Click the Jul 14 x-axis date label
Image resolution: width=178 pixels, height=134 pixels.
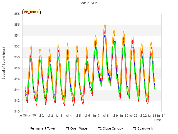pyautogui.click(x=161, y=116)
